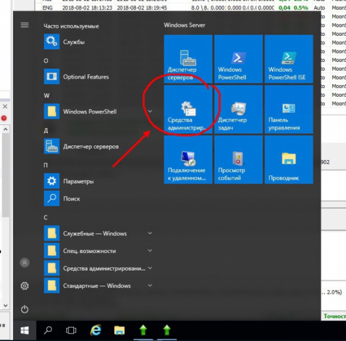The image size is (346, 341).
Task: Open the Средства администрирования tile
Action: (x=188, y=110)
